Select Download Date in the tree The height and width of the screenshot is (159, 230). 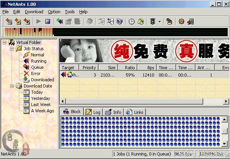click(38, 86)
